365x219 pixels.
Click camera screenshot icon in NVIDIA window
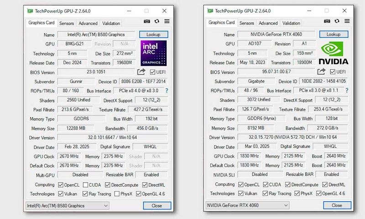(327, 21)
